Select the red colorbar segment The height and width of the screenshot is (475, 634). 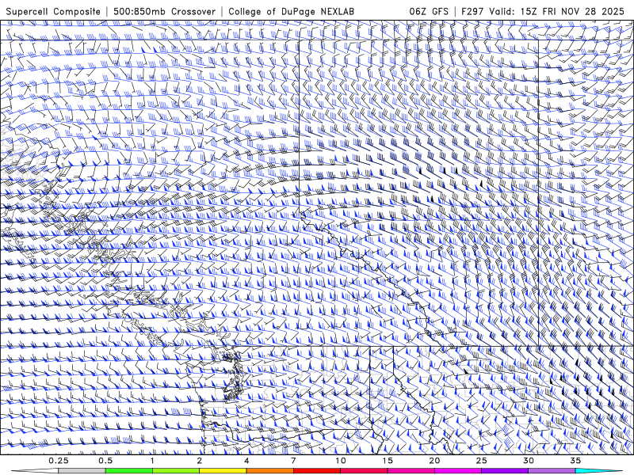[x=316, y=471]
